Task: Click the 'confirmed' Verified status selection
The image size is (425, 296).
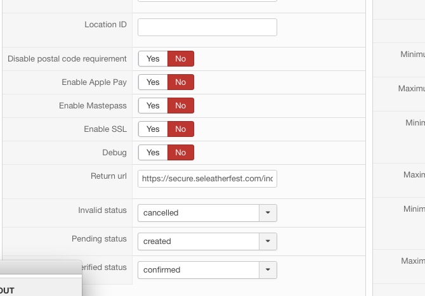Action: (198, 270)
